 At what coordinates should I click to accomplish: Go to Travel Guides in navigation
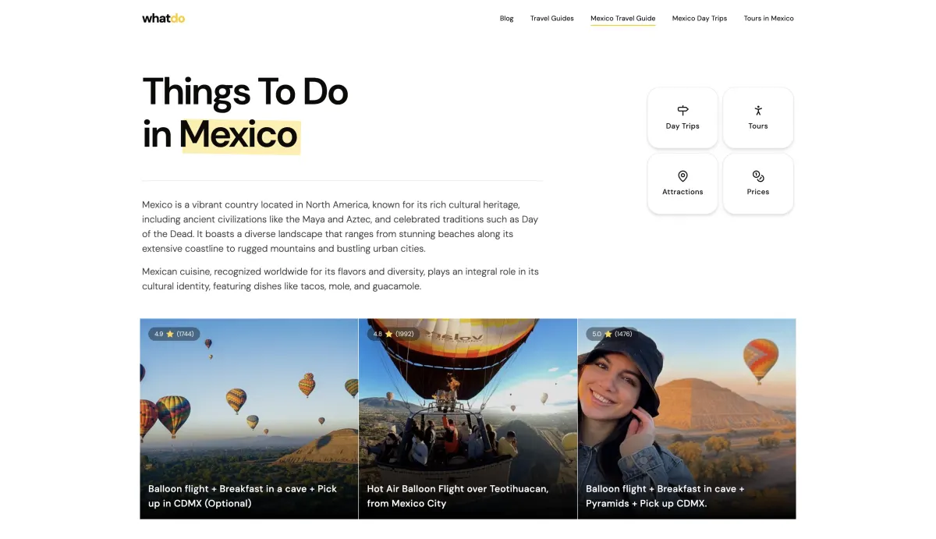(x=552, y=19)
